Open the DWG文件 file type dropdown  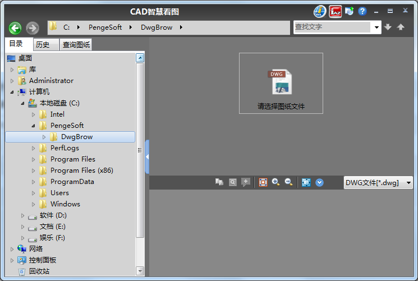click(408, 183)
